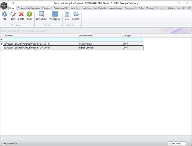Click the current row indicator arrow
The image size is (192, 146).
click(2, 44)
